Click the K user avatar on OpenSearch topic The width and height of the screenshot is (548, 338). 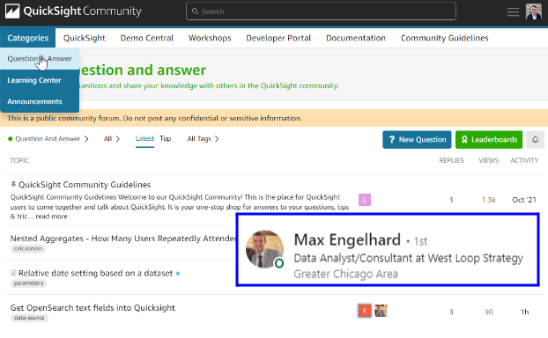tap(365, 311)
